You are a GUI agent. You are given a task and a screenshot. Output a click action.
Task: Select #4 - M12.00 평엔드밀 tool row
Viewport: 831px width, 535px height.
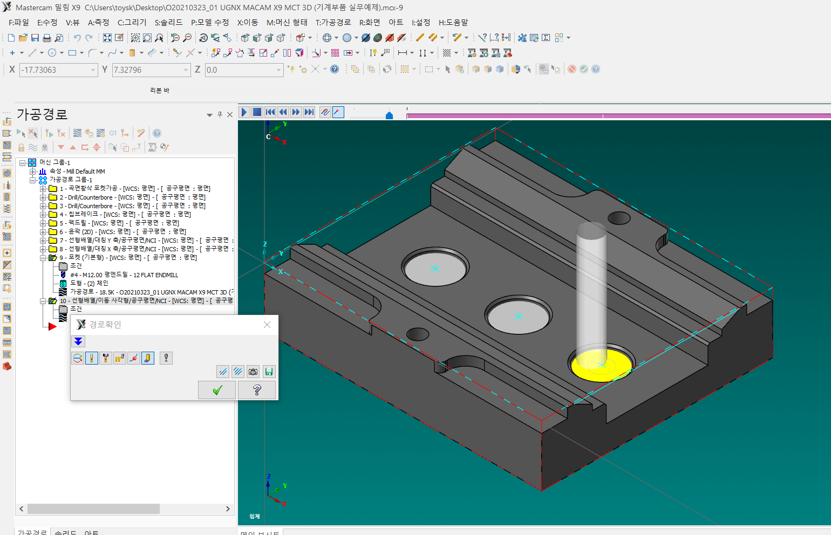(x=124, y=275)
